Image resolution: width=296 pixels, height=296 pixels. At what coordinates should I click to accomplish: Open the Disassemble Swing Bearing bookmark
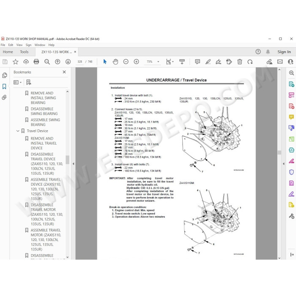tap(44, 111)
